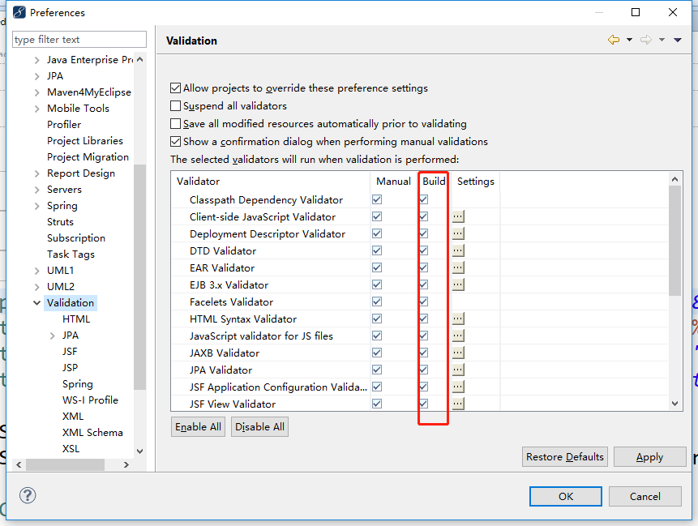The image size is (698, 526).
Task: Click the help question mark icon
Action: tap(28, 495)
